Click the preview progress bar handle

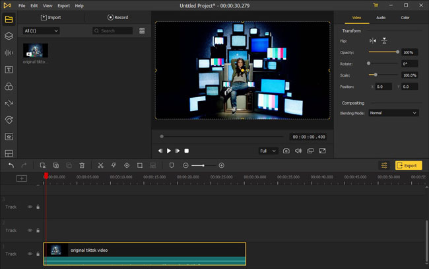point(162,136)
